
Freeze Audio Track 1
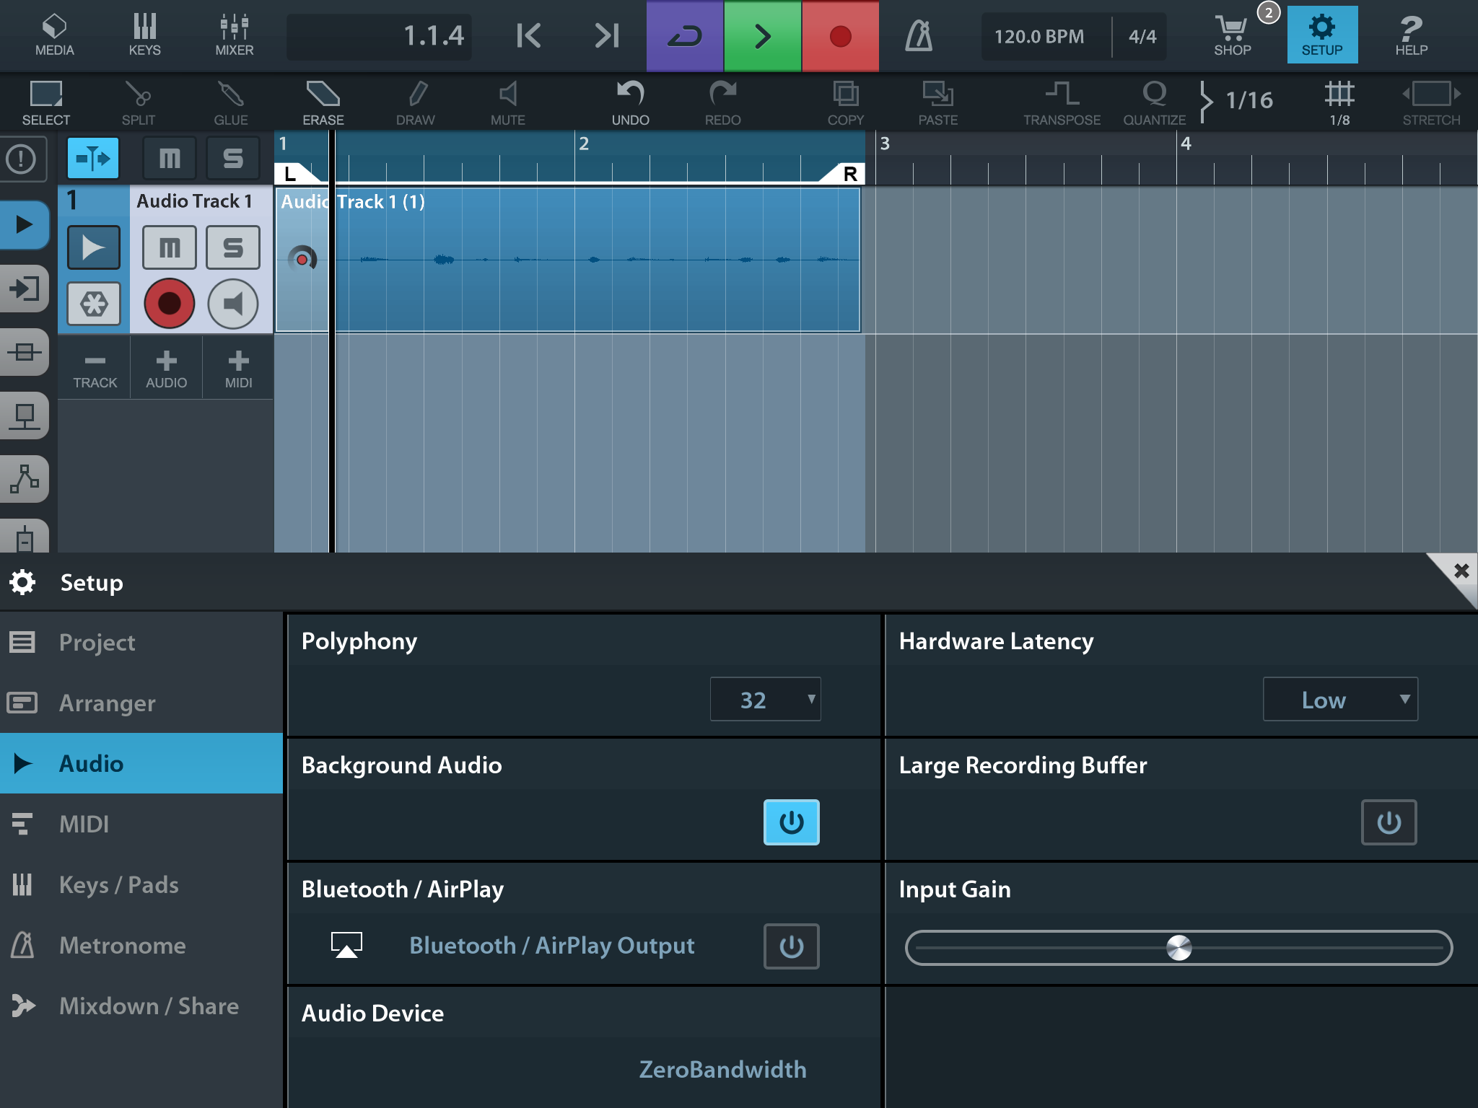pos(94,304)
